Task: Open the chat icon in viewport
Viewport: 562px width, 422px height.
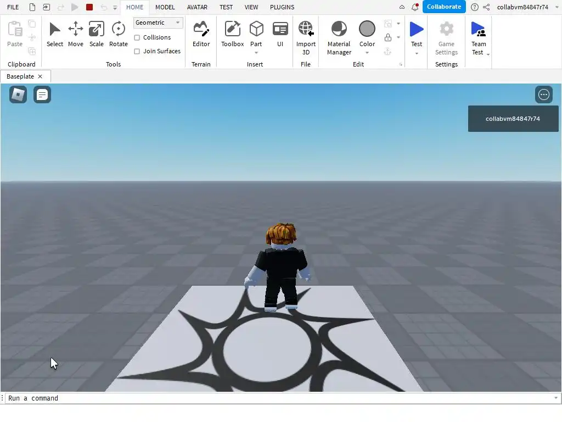Action: click(x=42, y=95)
